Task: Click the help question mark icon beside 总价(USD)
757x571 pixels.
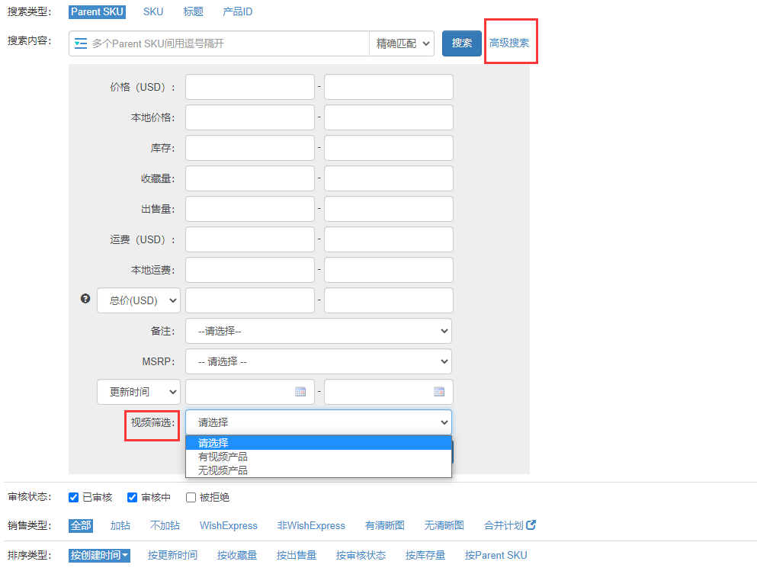Action: 85,299
